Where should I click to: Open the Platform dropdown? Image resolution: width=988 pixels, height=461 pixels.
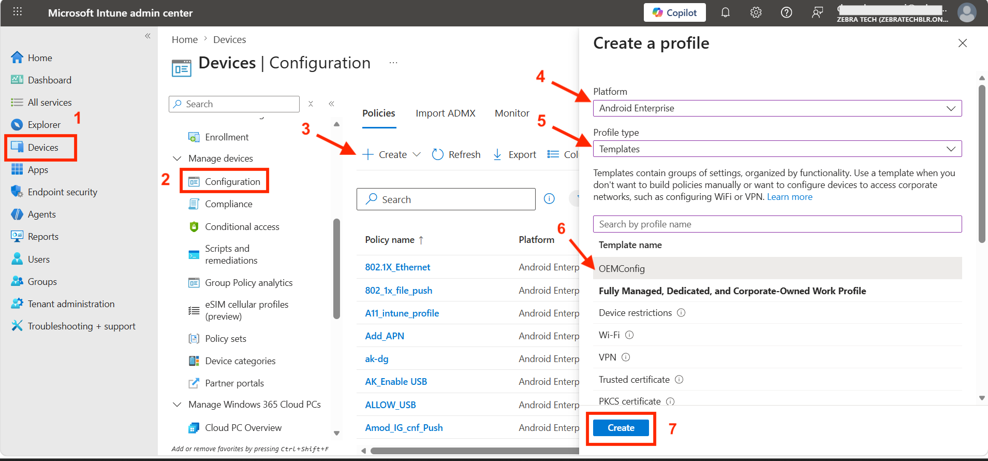[777, 108]
